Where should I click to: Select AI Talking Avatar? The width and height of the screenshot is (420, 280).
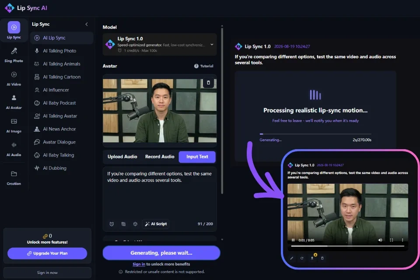pos(62,116)
